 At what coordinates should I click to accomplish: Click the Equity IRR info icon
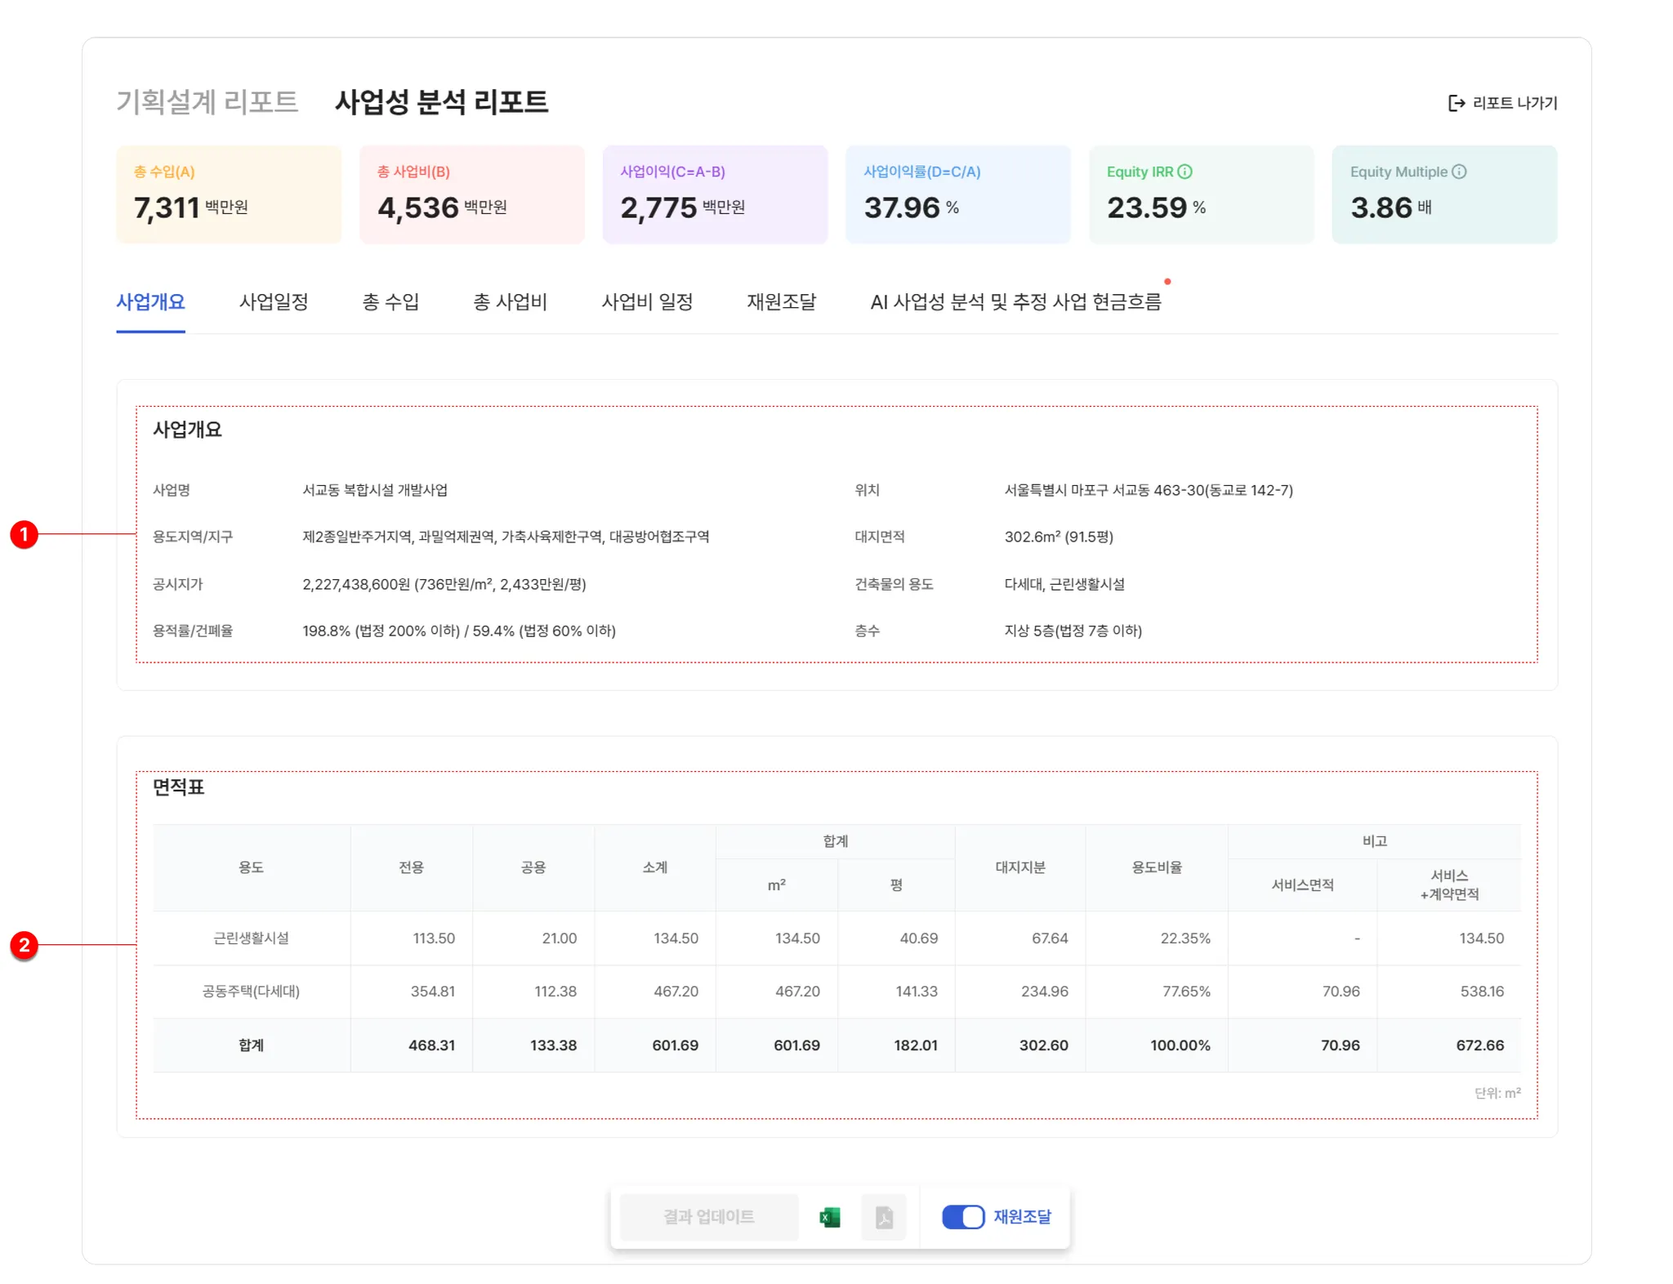(1184, 172)
